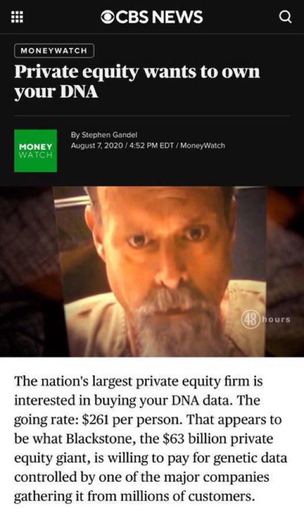The width and height of the screenshot is (304, 520).
Task: Click the August 7, 2020 publish date
Action: point(97,146)
